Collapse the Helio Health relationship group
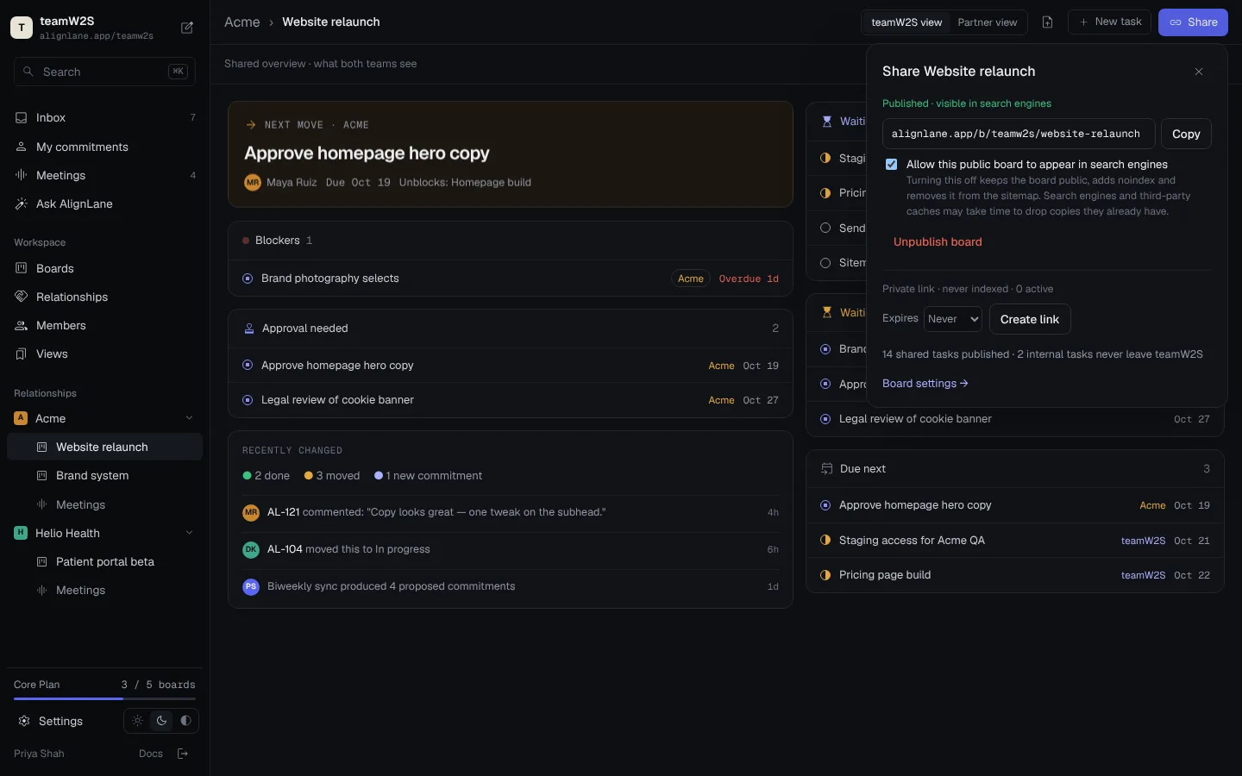Viewport: 1242px width, 776px height. point(190,533)
